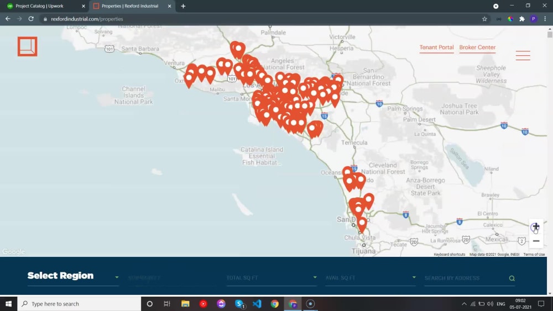
Task: Open the Select Region dropdown
Action: click(x=73, y=276)
